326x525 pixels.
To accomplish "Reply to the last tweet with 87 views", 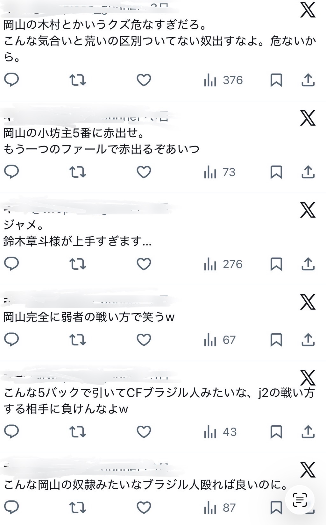I will tap(11, 507).
